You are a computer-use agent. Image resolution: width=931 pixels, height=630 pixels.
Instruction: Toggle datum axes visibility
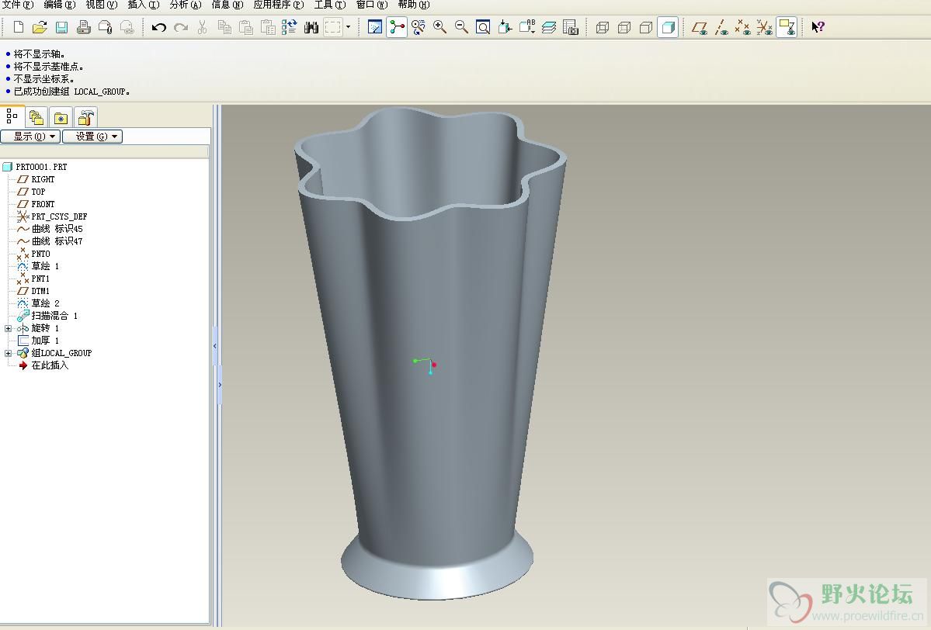click(721, 26)
